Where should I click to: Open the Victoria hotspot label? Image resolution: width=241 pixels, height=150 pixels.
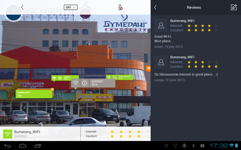(71, 78)
